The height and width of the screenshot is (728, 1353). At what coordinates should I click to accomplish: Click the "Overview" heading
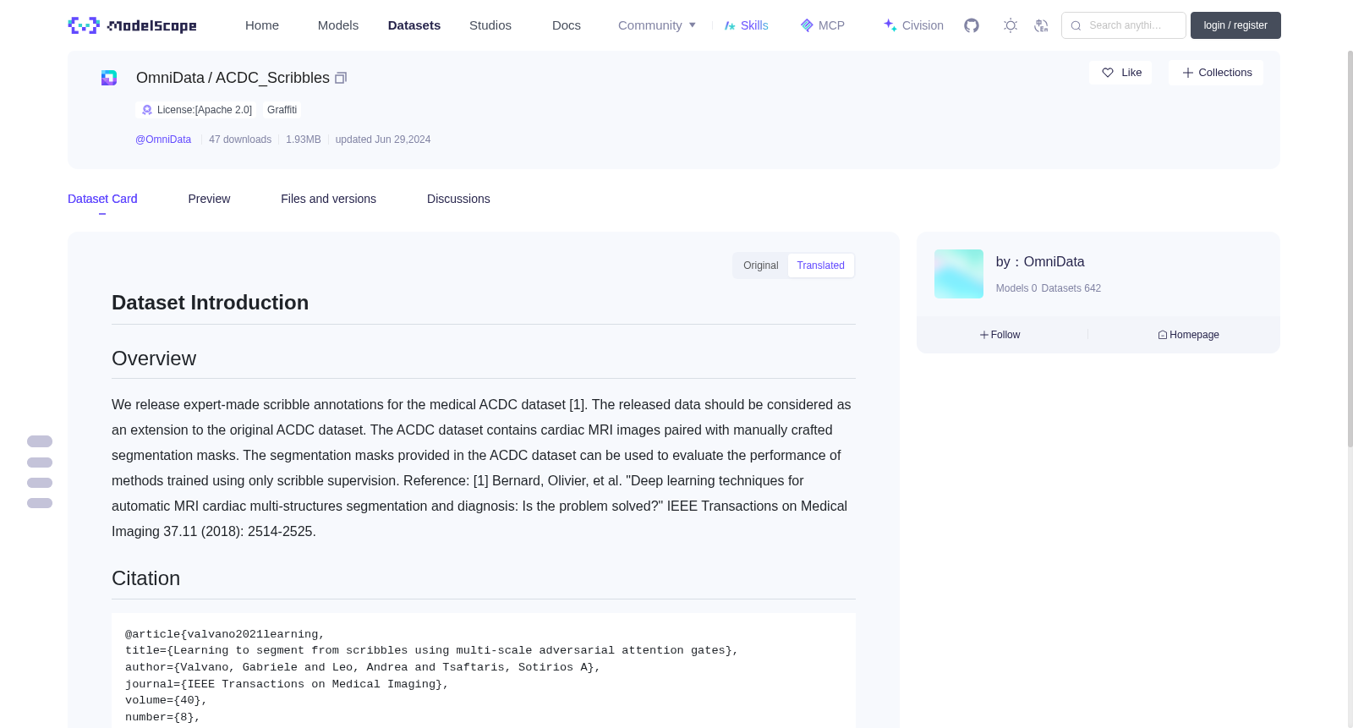[154, 359]
